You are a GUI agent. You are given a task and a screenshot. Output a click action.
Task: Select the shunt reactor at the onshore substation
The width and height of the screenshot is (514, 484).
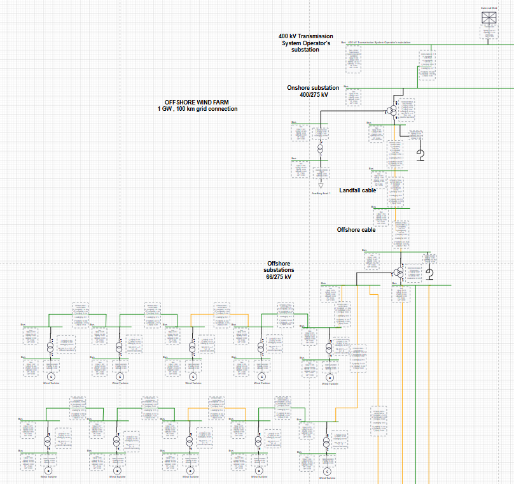point(420,153)
